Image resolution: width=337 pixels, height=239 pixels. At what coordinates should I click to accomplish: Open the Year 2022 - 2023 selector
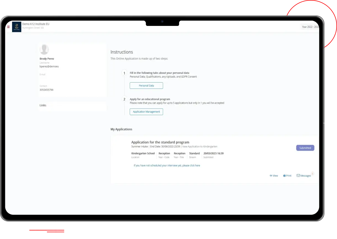click(310, 27)
